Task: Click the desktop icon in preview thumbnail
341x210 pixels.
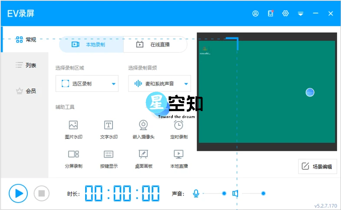Action: (205, 50)
